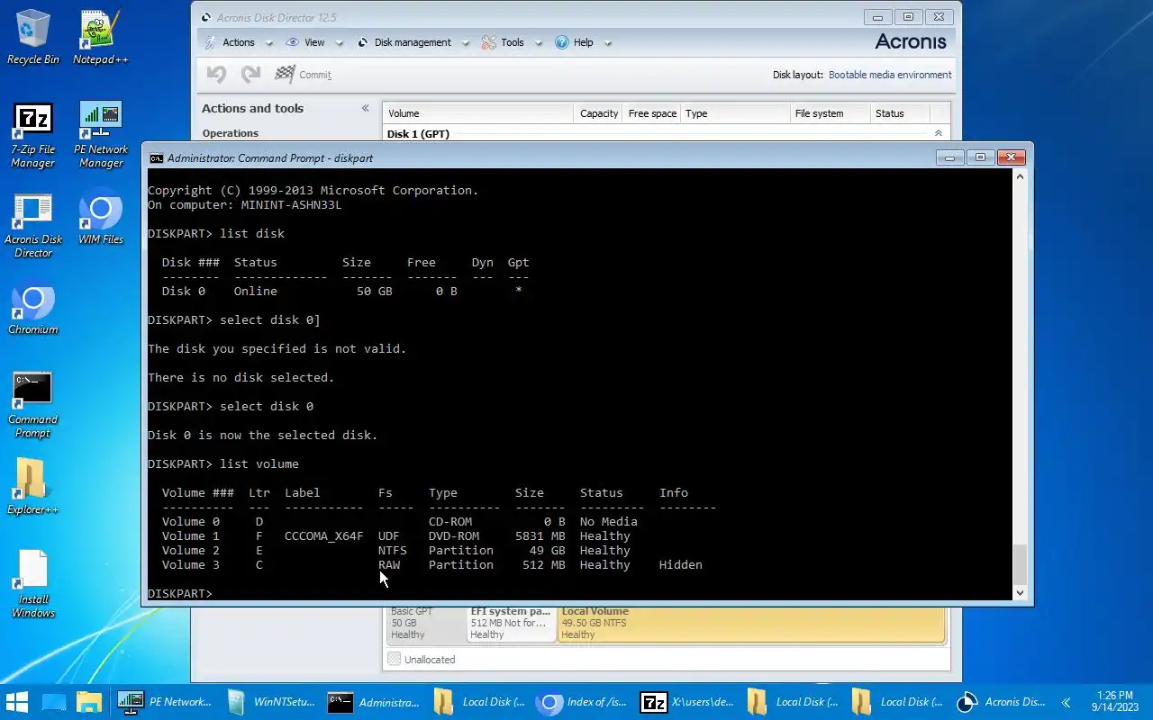Click the 'list volume' command text
The height and width of the screenshot is (720, 1153).
click(x=259, y=463)
